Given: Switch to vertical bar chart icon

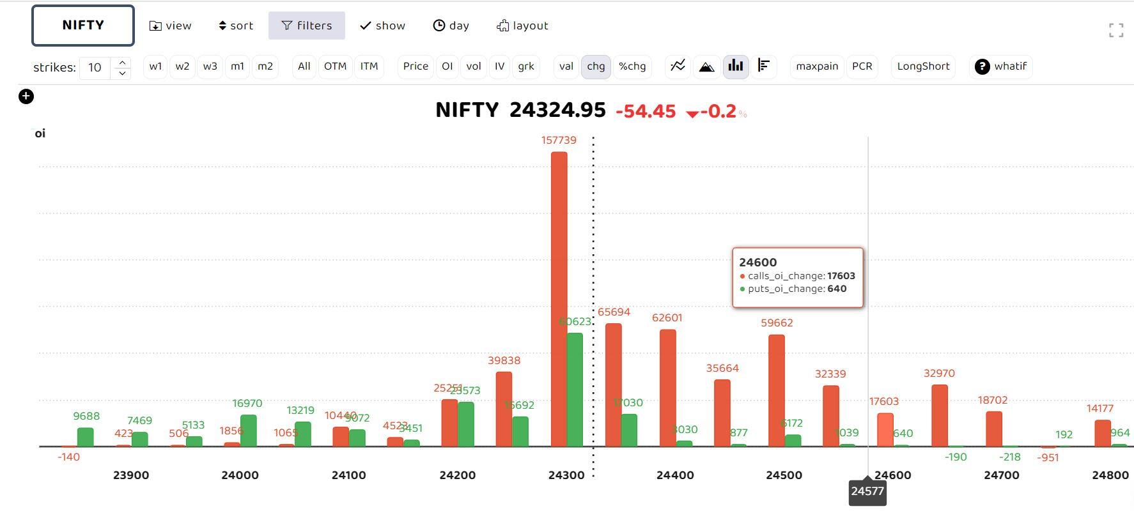Looking at the screenshot, I should (x=736, y=66).
